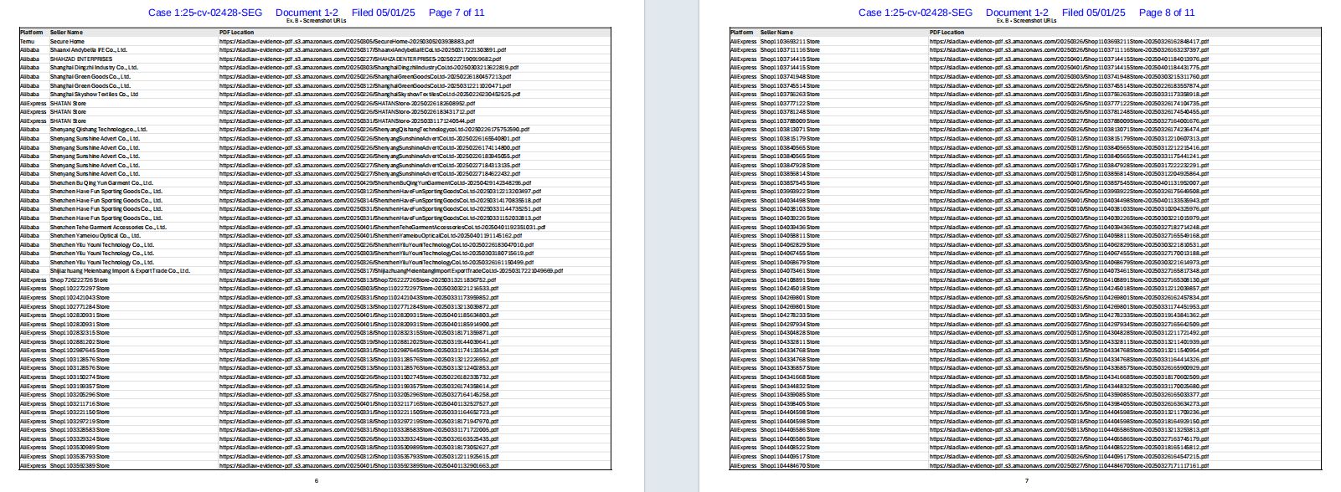Click the left page's Case 1:25-cv-02428-SEG header

[x=205, y=13]
